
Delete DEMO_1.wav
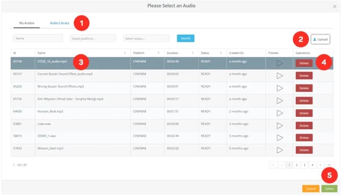click(x=304, y=137)
